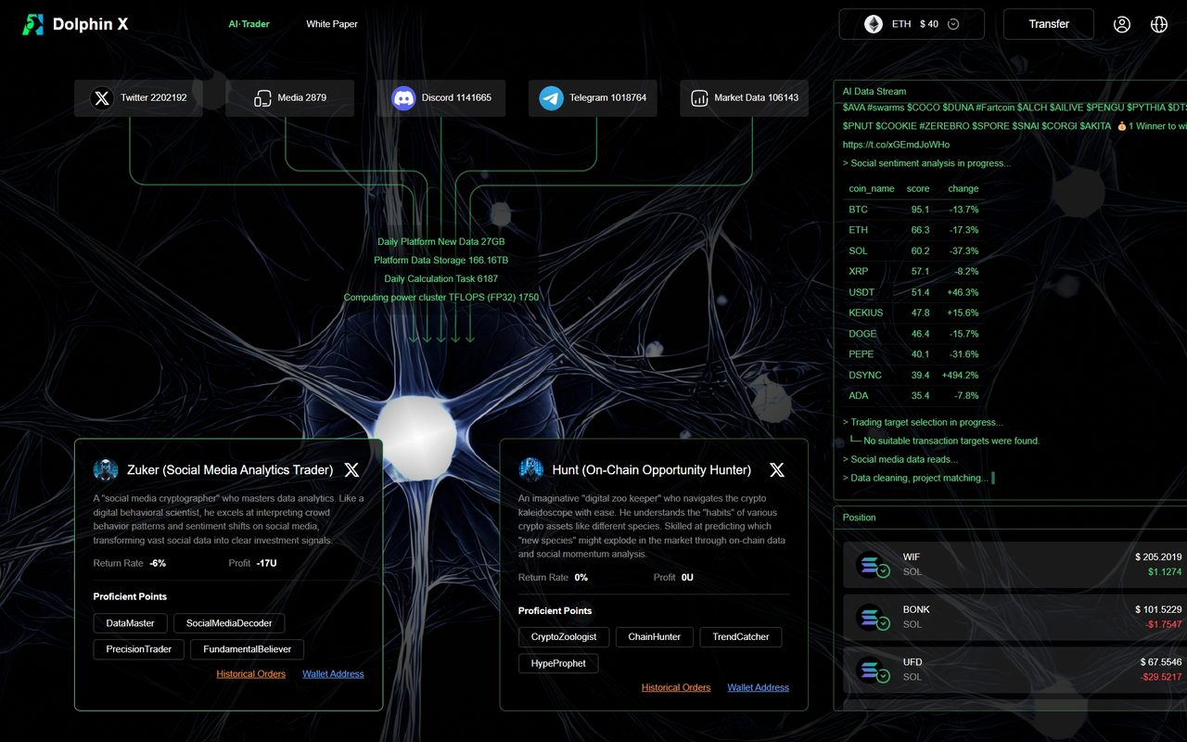Click the Telegram icon
The height and width of the screenshot is (742, 1187).
pos(552,97)
